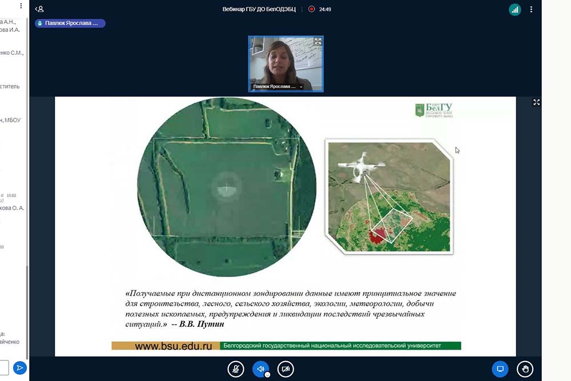Image resolution: width=571 pixels, height=381 pixels.
Task: Click the chat panel scrollbar
Action: click(27, 311)
